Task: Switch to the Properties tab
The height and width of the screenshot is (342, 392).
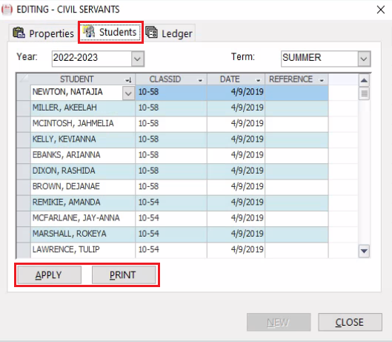Action: coord(44,33)
